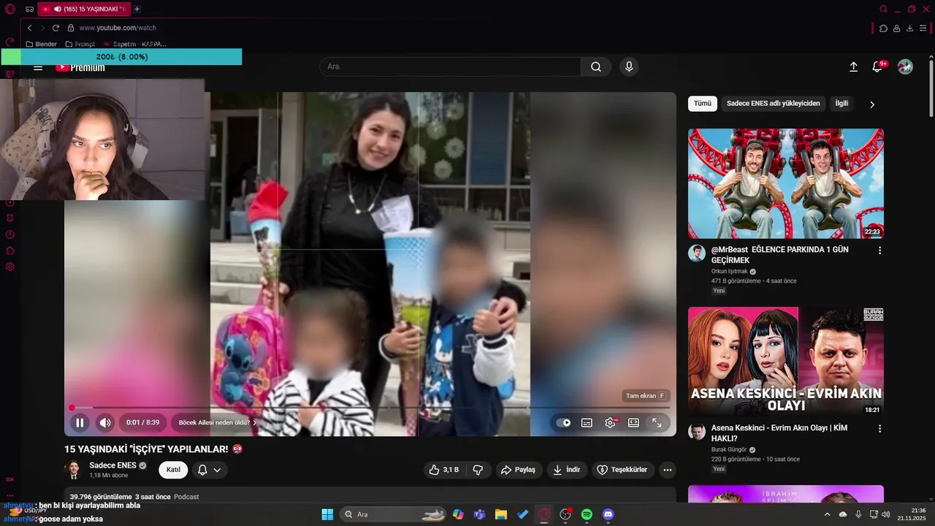
Task: Open the Sadece ENES channel avatar
Action: coord(73,470)
